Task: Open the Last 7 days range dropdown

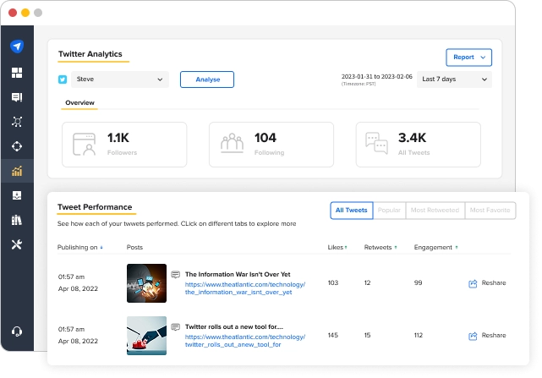Action: click(454, 79)
